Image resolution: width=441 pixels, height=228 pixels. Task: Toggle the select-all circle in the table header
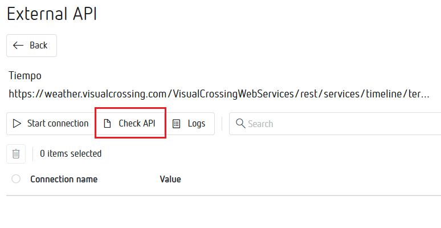click(16, 179)
